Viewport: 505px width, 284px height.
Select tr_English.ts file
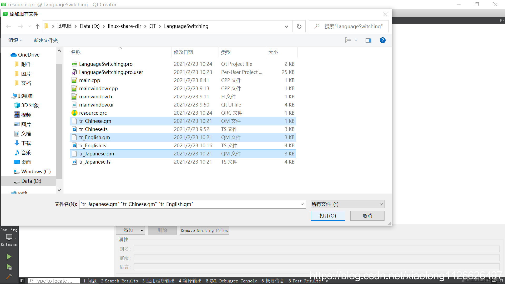(x=183, y=145)
